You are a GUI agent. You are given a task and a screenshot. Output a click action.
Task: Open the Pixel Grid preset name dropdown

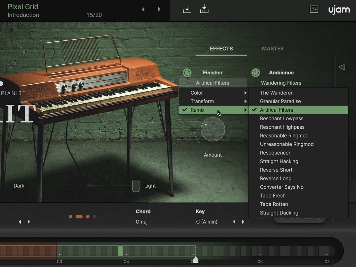point(23,7)
